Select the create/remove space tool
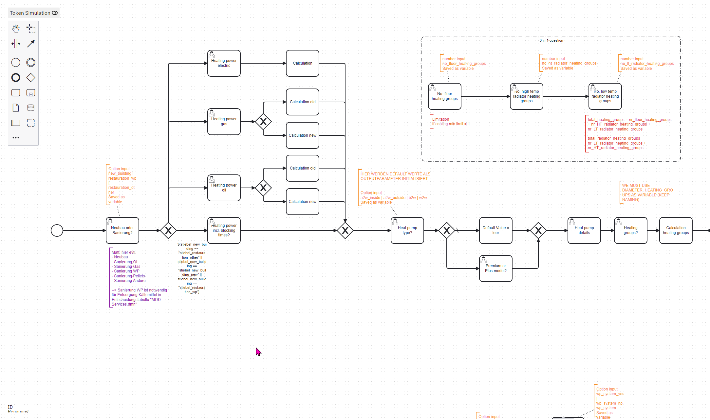Viewport: 710px width, 420px height. [16, 44]
